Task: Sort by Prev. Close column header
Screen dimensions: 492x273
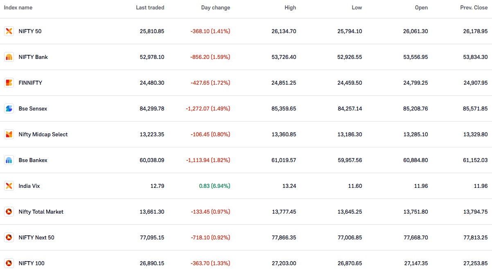Action: pos(474,8)
